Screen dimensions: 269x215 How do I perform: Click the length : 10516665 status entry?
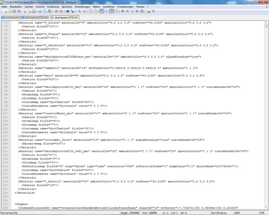point(130,213)
